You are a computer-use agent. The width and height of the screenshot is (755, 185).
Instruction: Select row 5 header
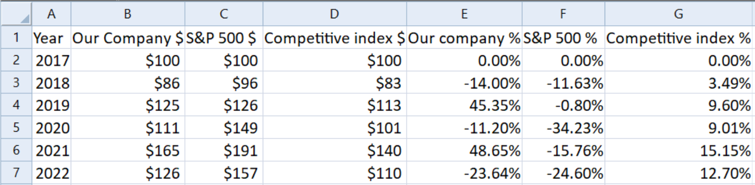pyautogui.click(x=16, y=127)
